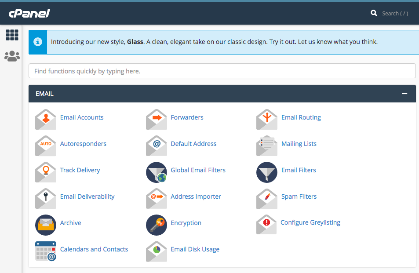Open the Global Email Filters link
419x273 pixels.
198,170
